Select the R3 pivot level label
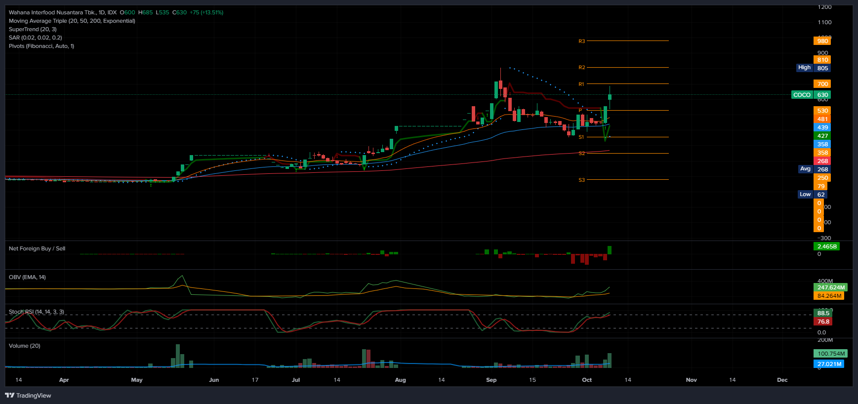Screen dimensions: 858x404 click(x=581, y=41)
